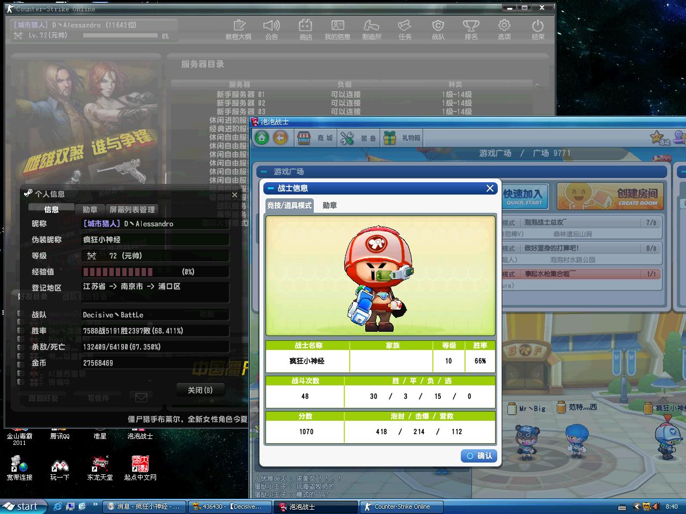Open the 消息 - 疯狂小神经 taskbar item
The height and width of the screenshot is (514, 686).
(x=144, y=506)
